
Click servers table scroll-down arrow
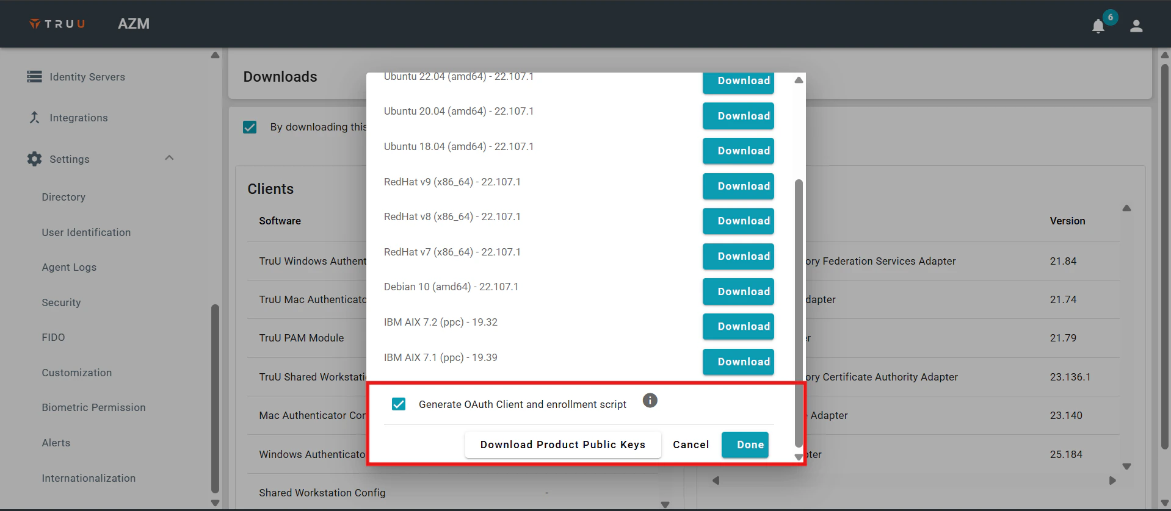pos(1126,466)
